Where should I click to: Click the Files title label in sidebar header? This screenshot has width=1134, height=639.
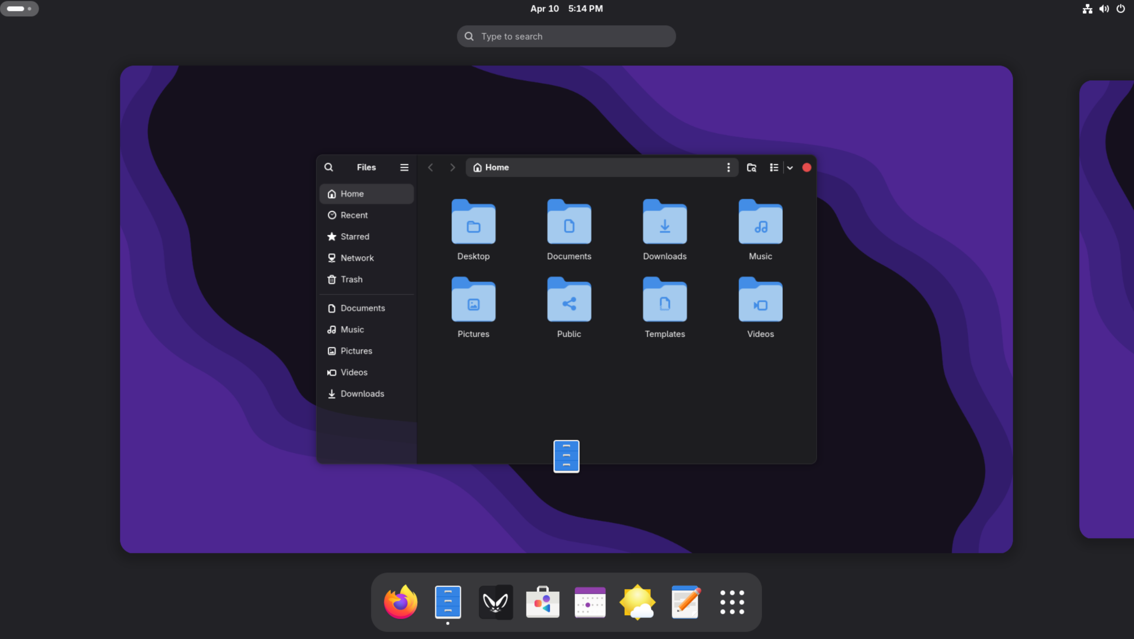366,167
